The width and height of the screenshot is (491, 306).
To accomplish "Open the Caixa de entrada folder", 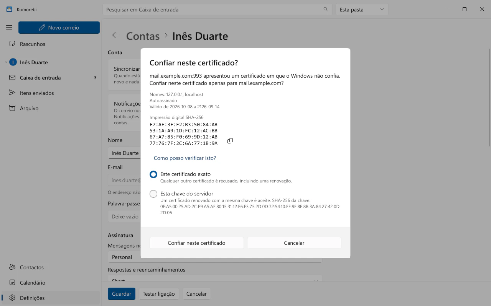I will click(x=51, y=78).
